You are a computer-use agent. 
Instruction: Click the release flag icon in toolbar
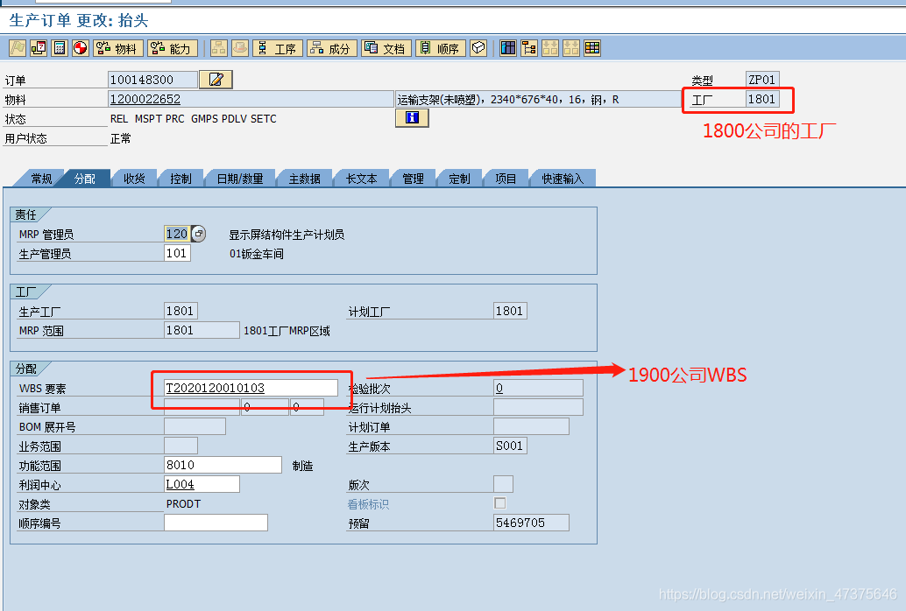click(18, 48)
